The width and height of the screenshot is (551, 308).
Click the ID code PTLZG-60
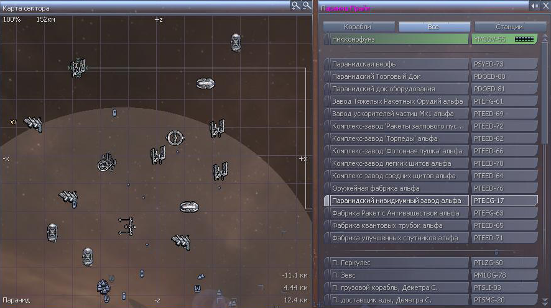(x=488, y=263)
